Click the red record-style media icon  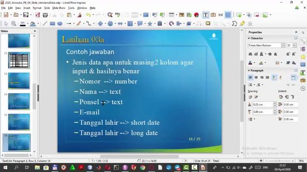(x=197, y=15)
